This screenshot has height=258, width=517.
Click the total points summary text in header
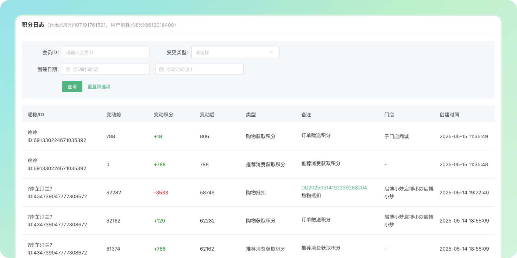[111, 25]
